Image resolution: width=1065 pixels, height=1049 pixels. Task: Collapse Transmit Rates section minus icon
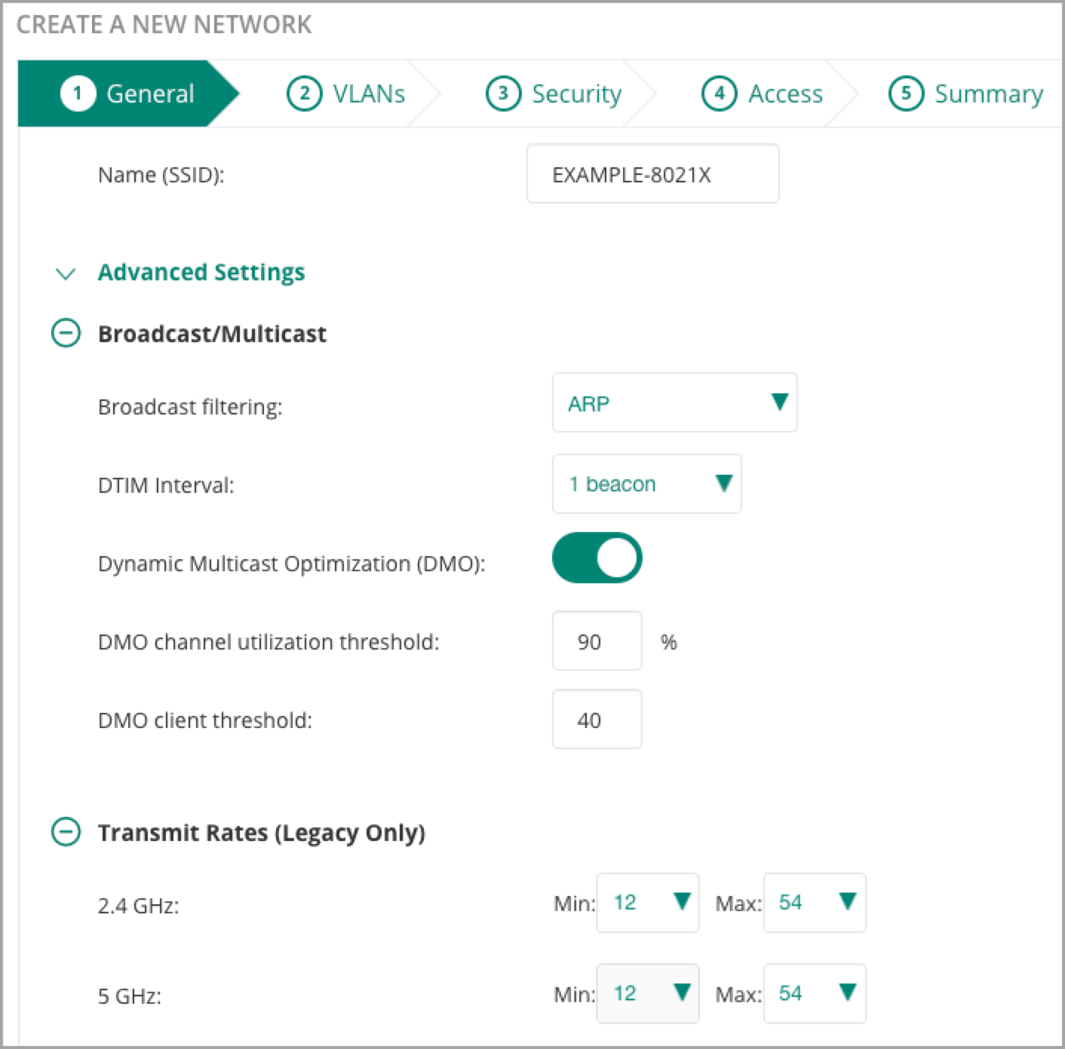pos(66,832)
